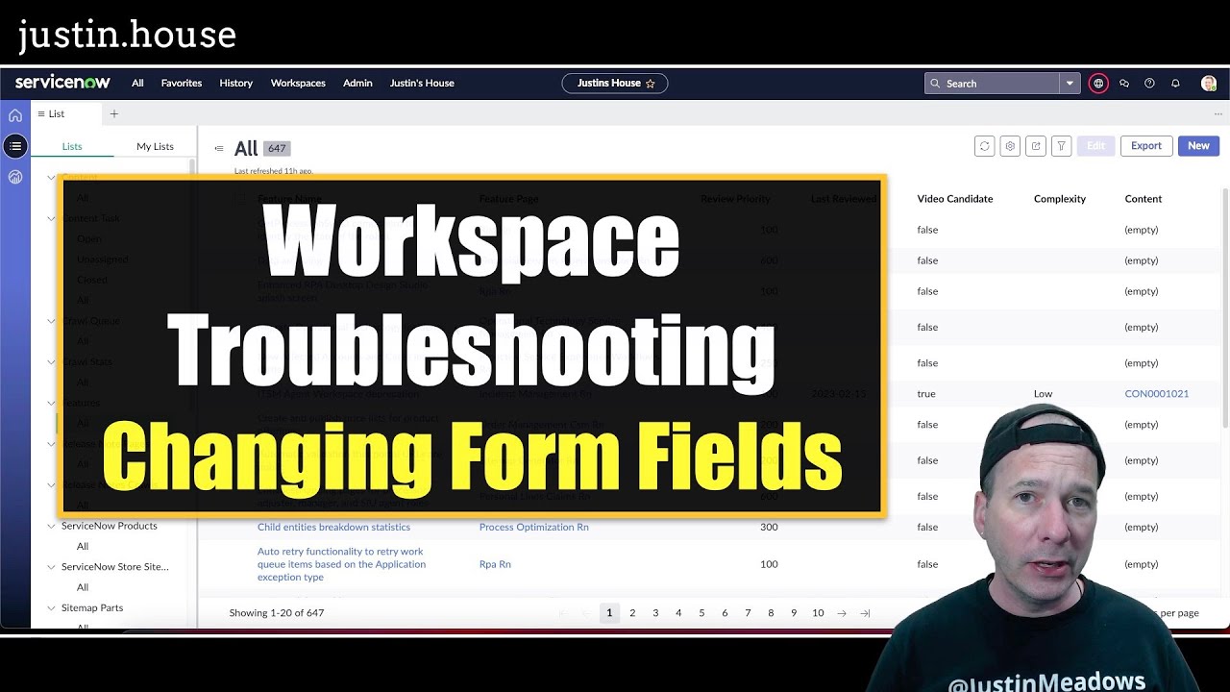Open list settings gear icon

pos(1010,146)
